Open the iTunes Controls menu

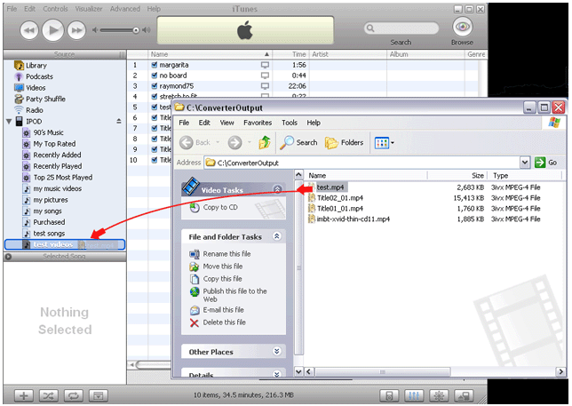click(55, 9)
